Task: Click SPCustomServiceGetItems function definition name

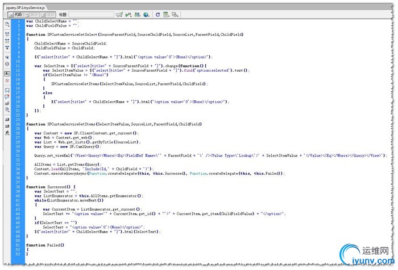Action: [x=72, y=124]
